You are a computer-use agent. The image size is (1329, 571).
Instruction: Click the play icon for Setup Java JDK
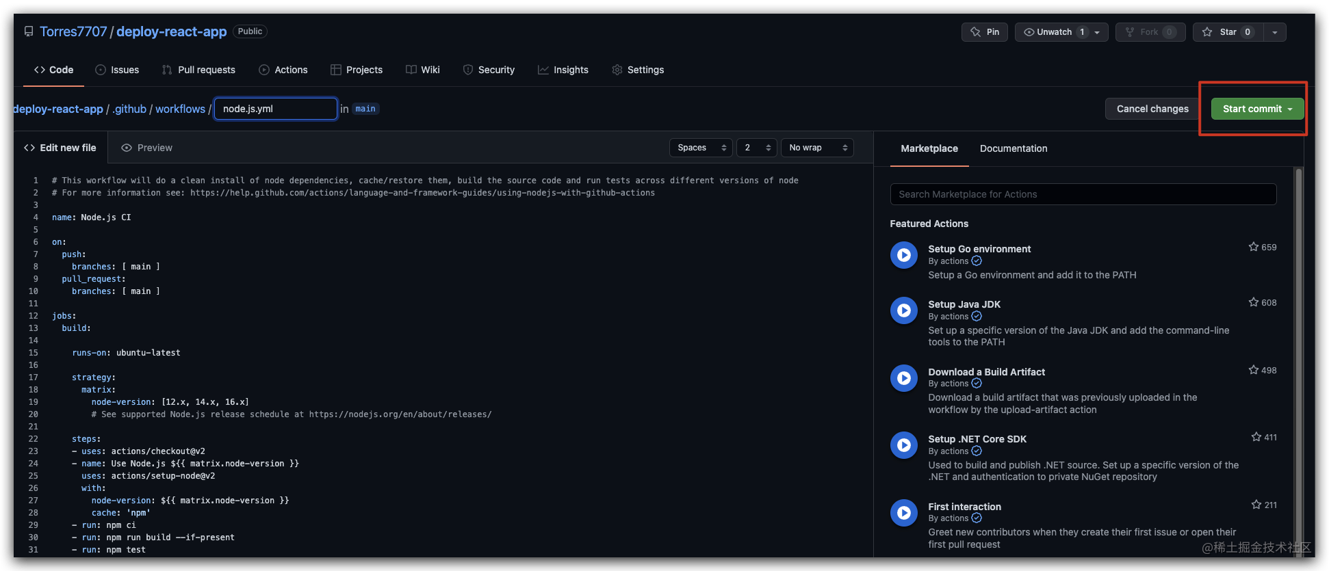[x=904, y=310]
